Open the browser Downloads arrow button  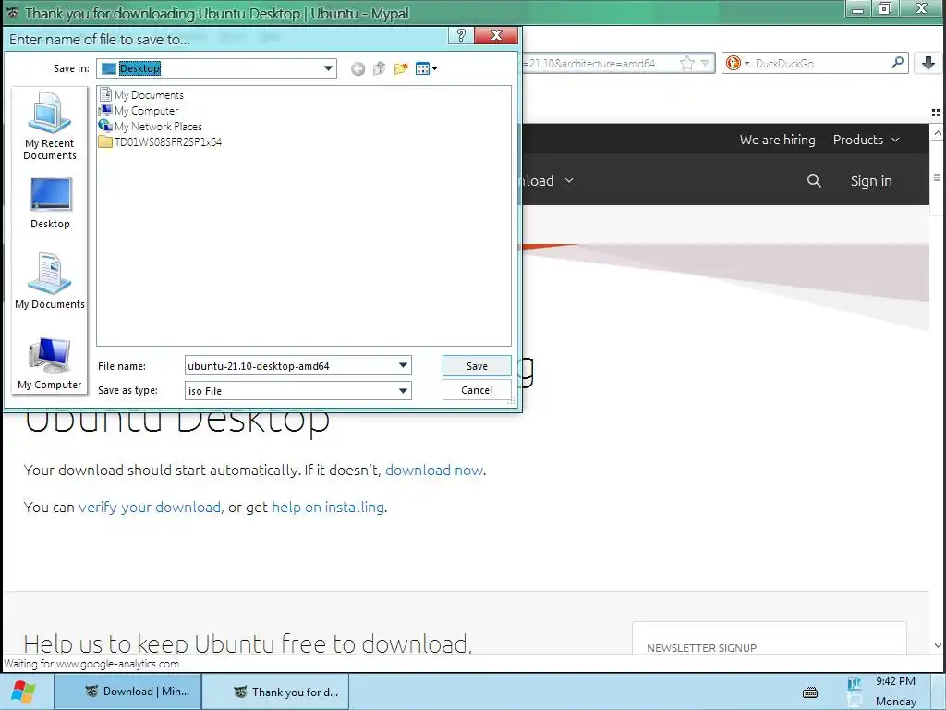pyautogui.click(x=928, y=63)
